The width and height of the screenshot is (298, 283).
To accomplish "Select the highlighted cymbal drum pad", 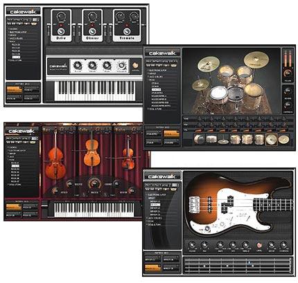I will click(x=272, y=139).
